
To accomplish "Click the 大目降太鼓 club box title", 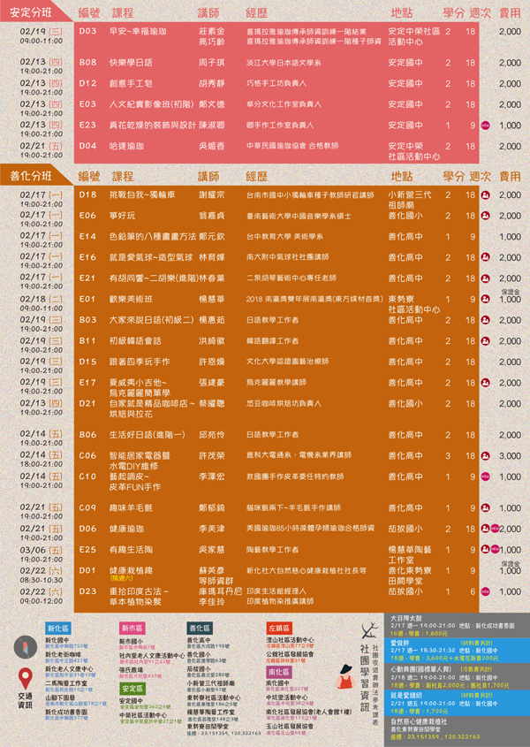I will click(406, 618).
